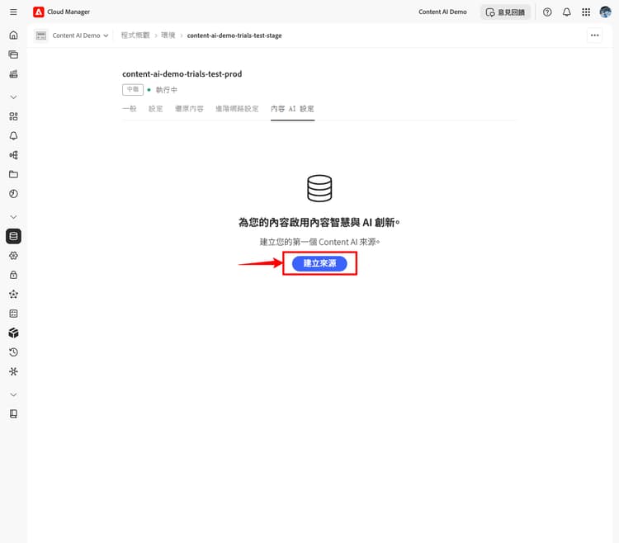Open the app switcher grid icon
The image size is (619, 543).
[586, 12]
